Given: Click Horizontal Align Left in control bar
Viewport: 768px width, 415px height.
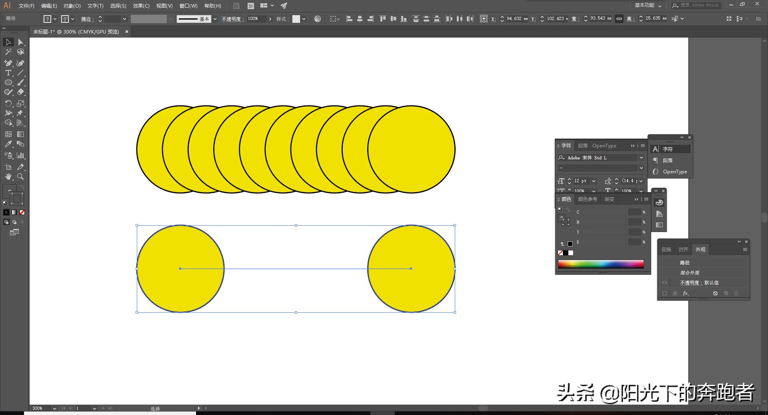Looking at the screenshot, I should (349, 19).
